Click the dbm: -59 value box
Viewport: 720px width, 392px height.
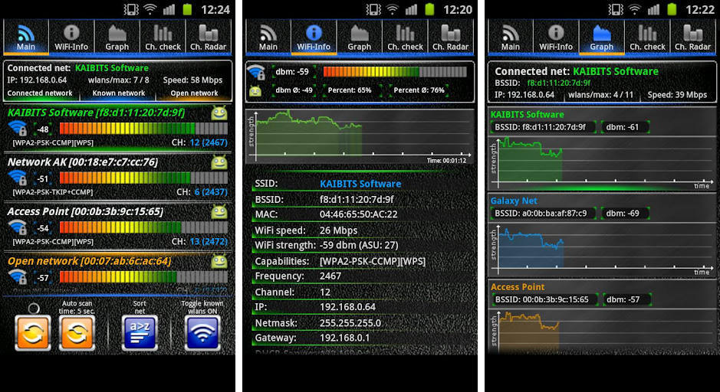coord(292,71)
